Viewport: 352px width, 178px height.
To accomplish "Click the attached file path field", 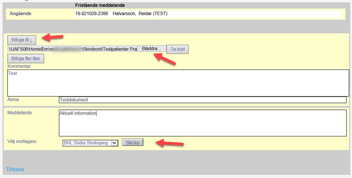I will (x=72, y=49).
